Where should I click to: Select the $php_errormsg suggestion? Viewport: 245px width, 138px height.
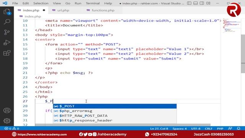point(115,111)
